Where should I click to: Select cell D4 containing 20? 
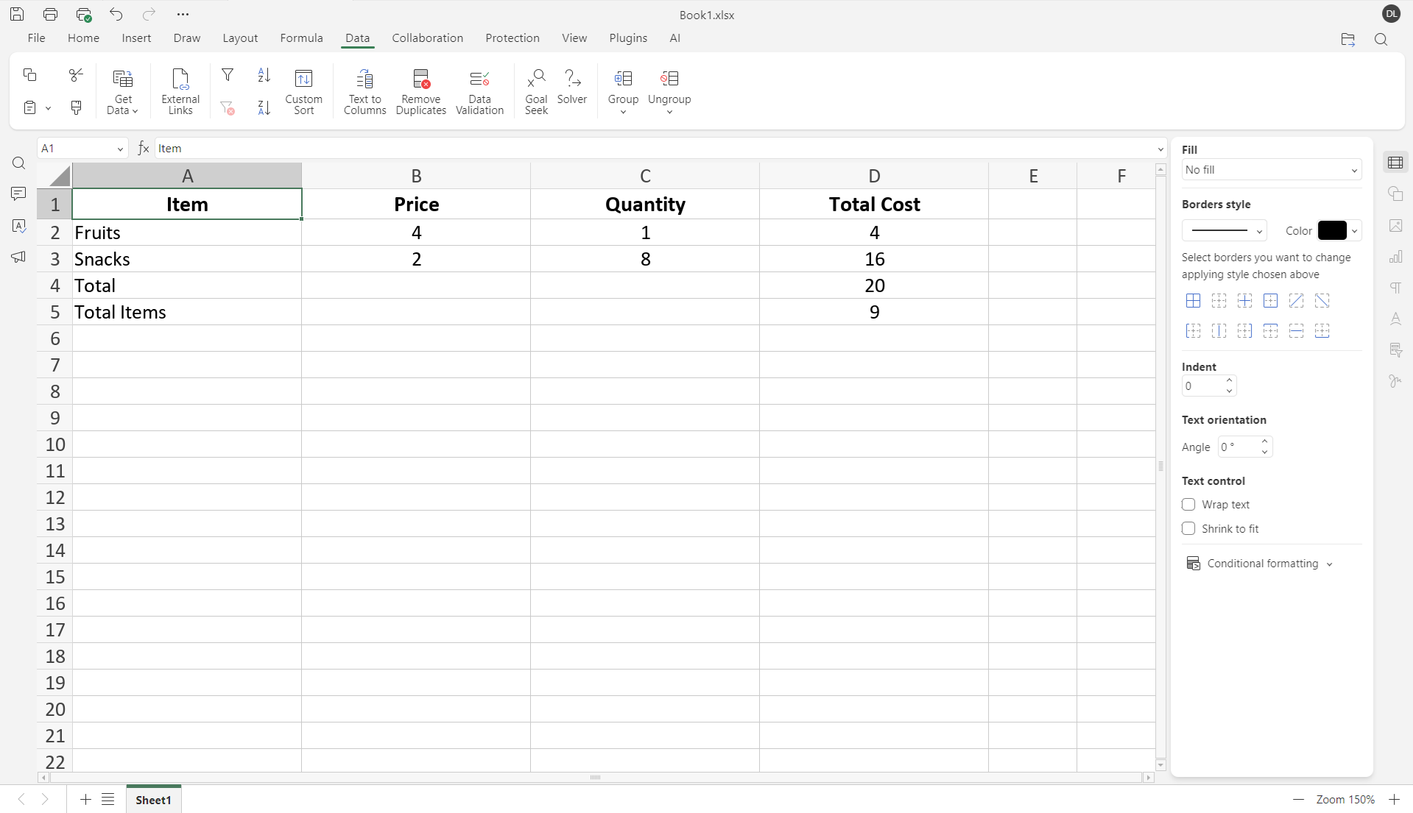click(x=873, y=285)
